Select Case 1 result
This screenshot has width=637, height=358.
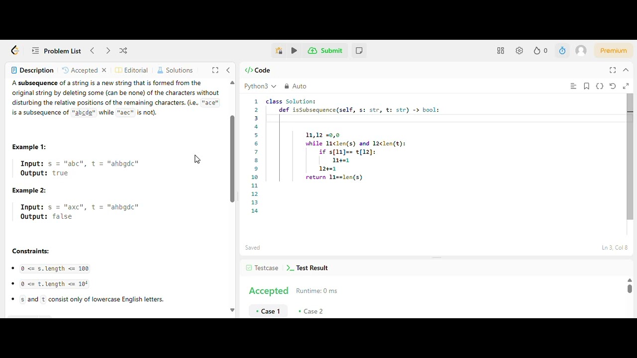[x=268, y=311]
